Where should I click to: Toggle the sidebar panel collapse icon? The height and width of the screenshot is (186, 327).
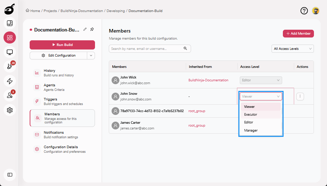click(10, 175)
